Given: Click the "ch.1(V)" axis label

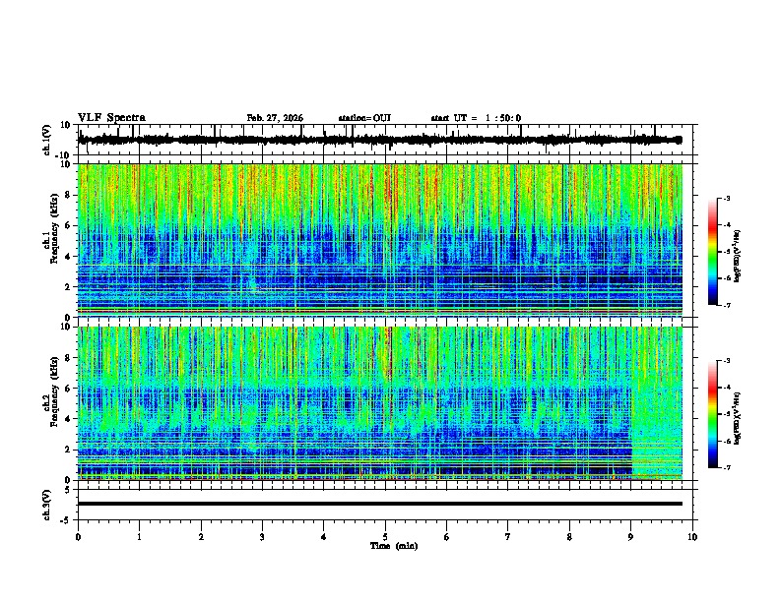Looking at the screenshot, I should (47, 140).
